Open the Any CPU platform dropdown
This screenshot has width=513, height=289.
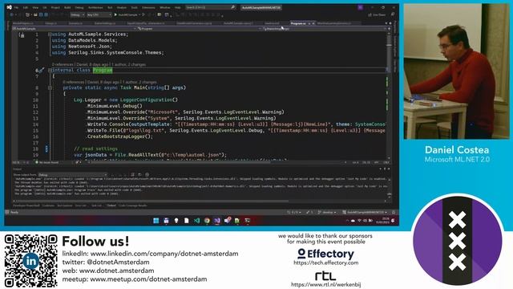coord(99,14)
